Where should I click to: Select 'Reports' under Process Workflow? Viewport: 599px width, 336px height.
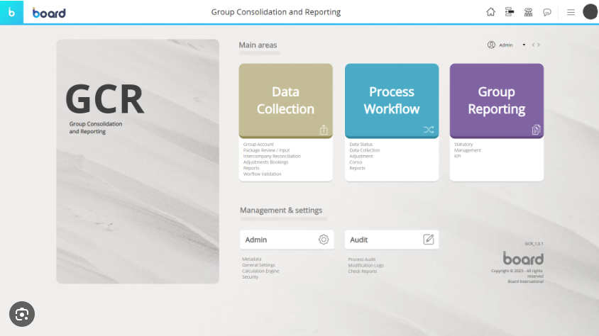click(x=357, y=168)
